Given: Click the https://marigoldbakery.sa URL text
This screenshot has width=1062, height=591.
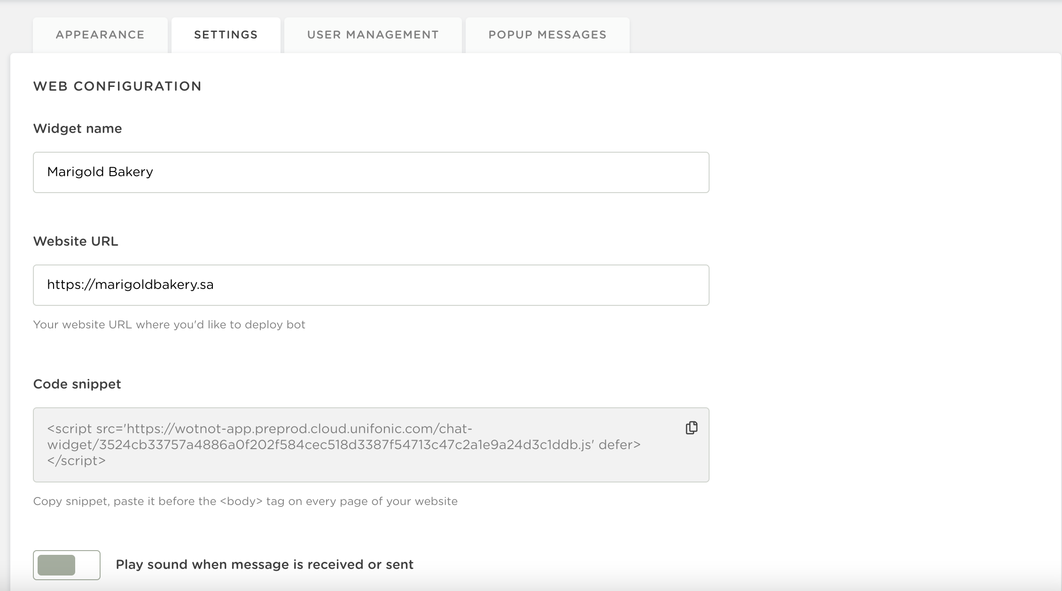Looking at the screenshot, I should click(x=130, y=285).
